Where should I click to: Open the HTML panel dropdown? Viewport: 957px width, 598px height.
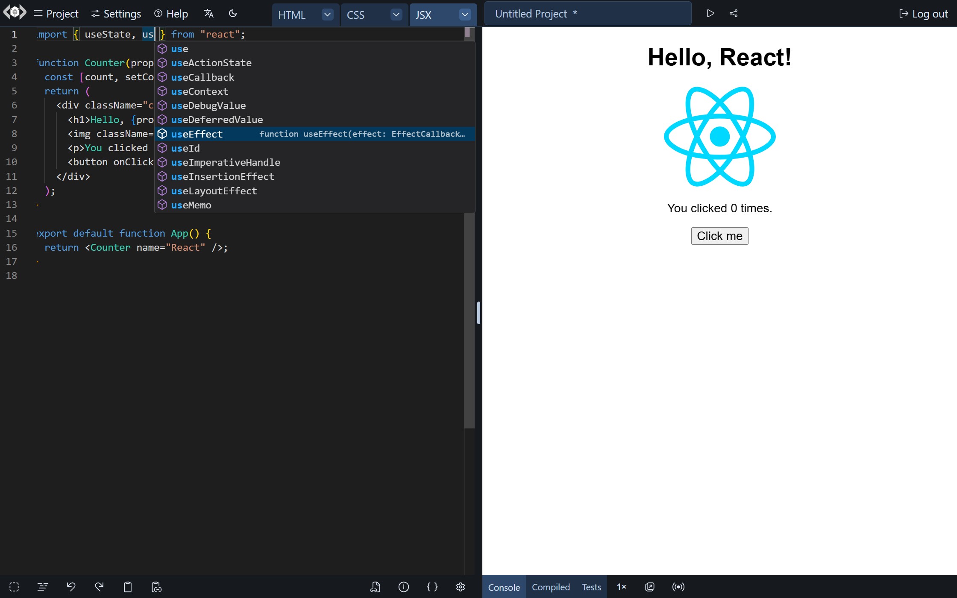point(327,14)
